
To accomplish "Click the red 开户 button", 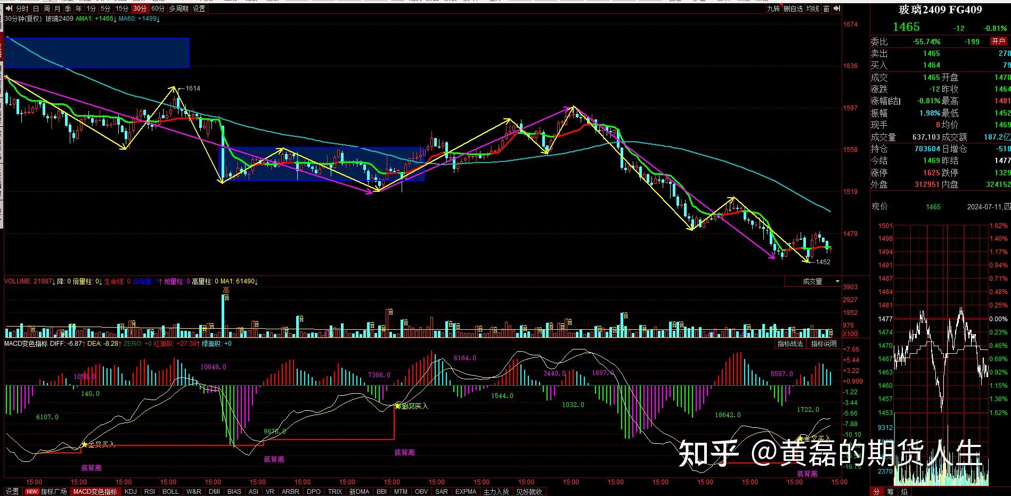I will tap(998, 42).
